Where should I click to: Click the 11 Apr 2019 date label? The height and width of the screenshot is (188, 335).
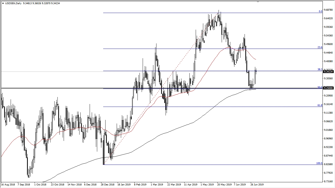(191, 185)
